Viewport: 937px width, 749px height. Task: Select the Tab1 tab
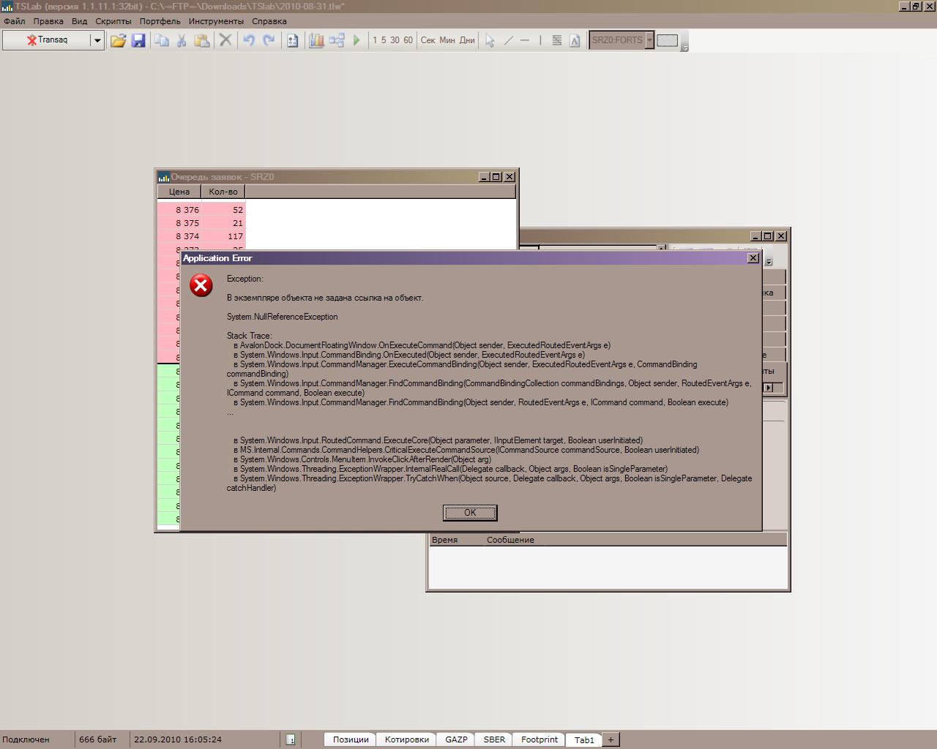point(584,739)
